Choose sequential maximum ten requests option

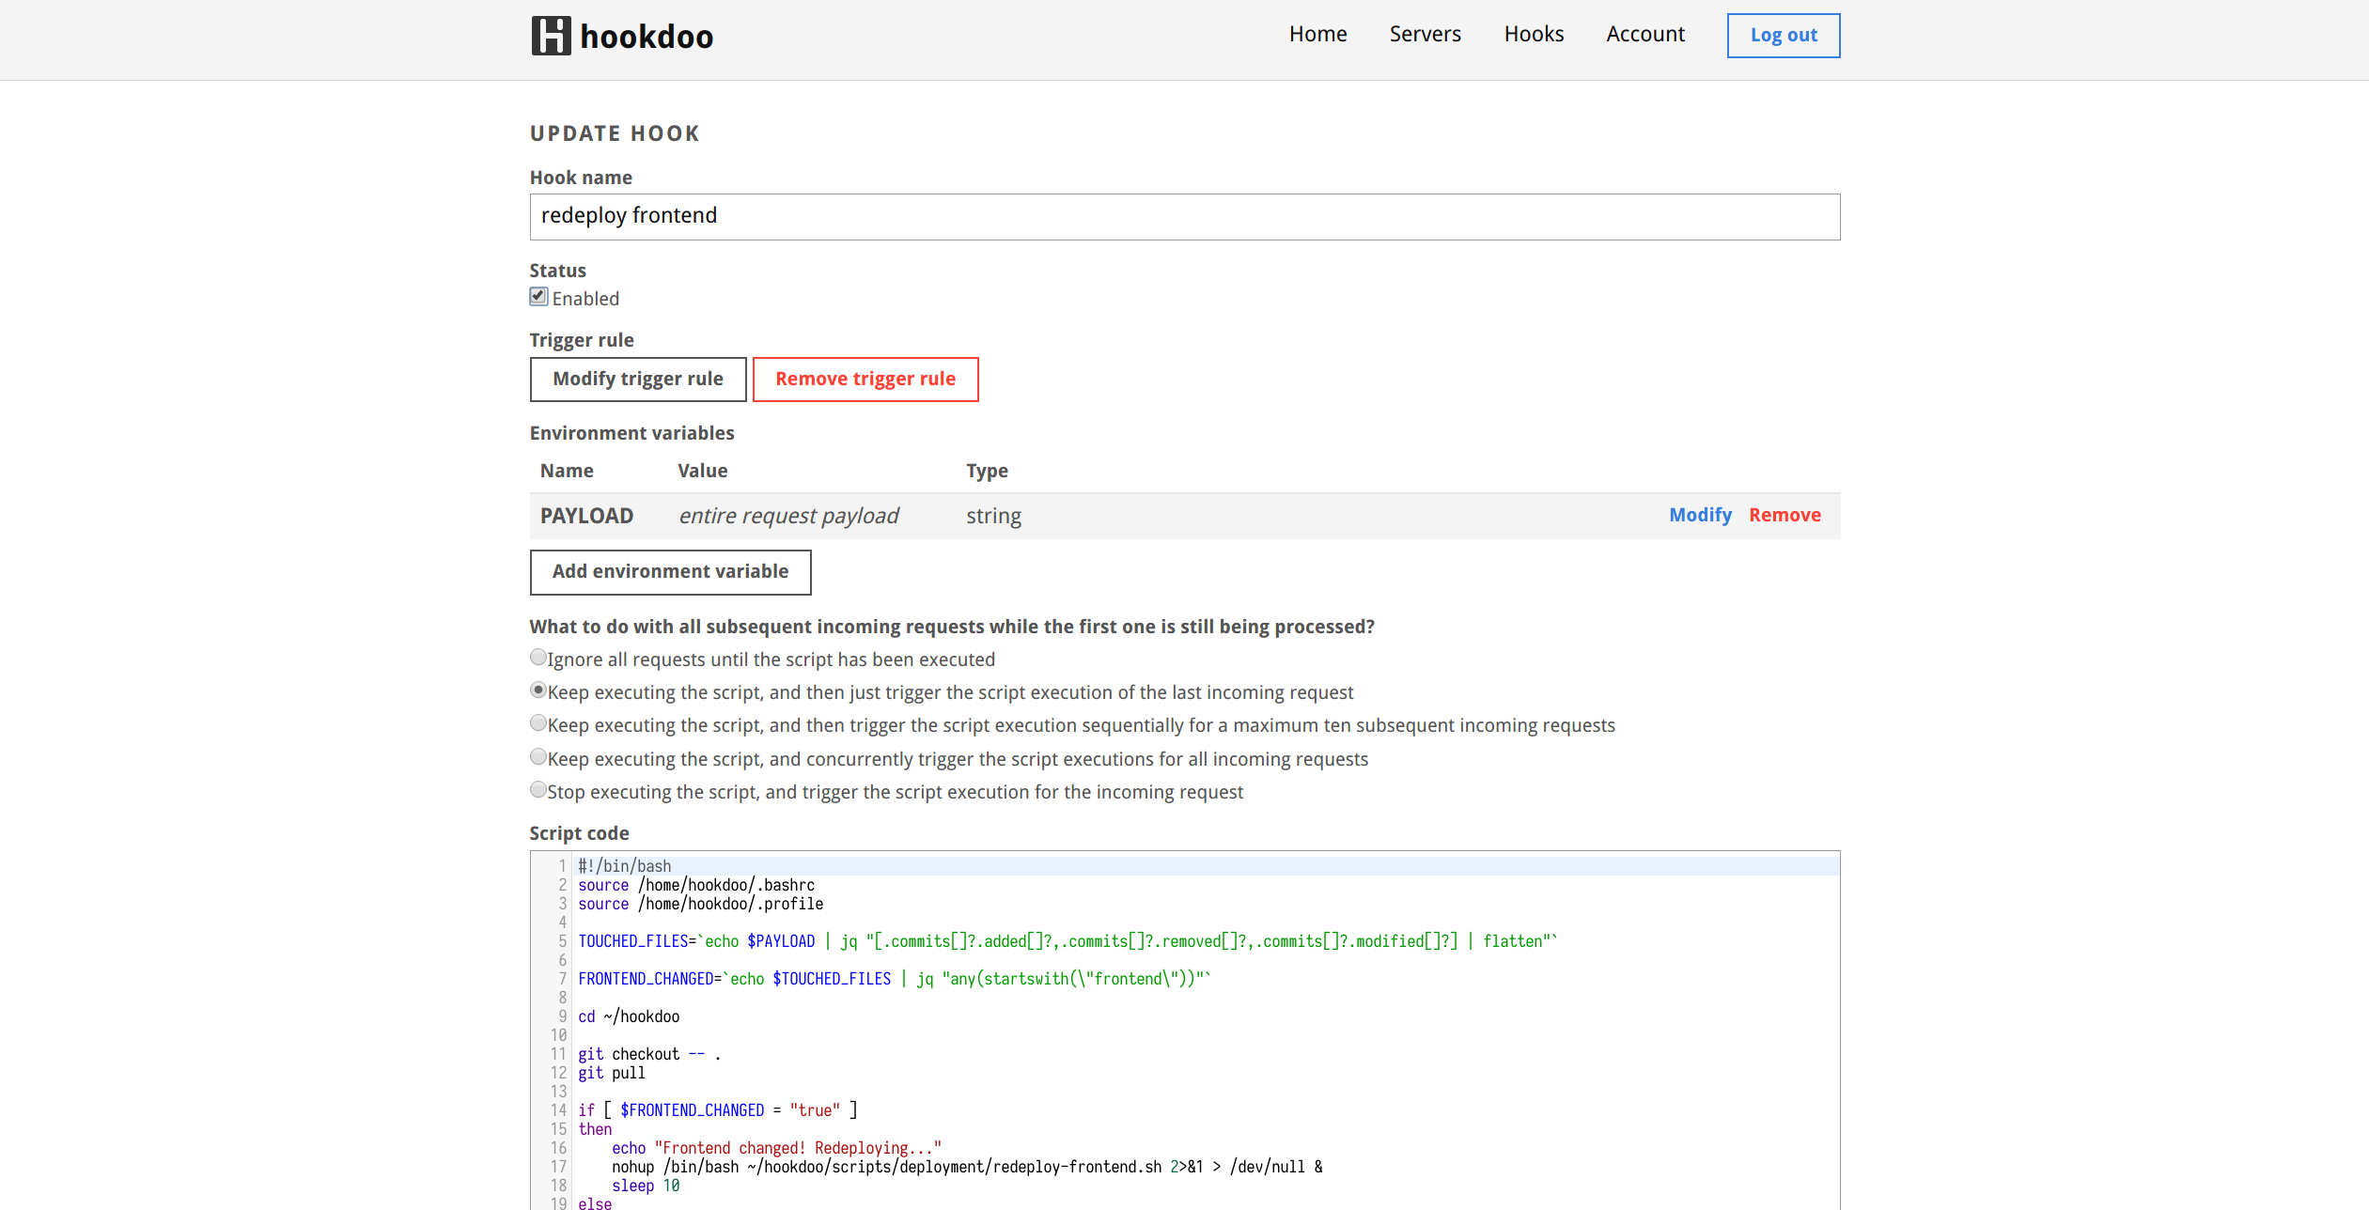tap(538, 723)
